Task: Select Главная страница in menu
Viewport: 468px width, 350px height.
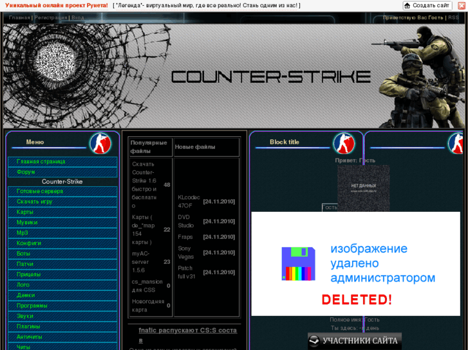Action: tap(62, 162)
